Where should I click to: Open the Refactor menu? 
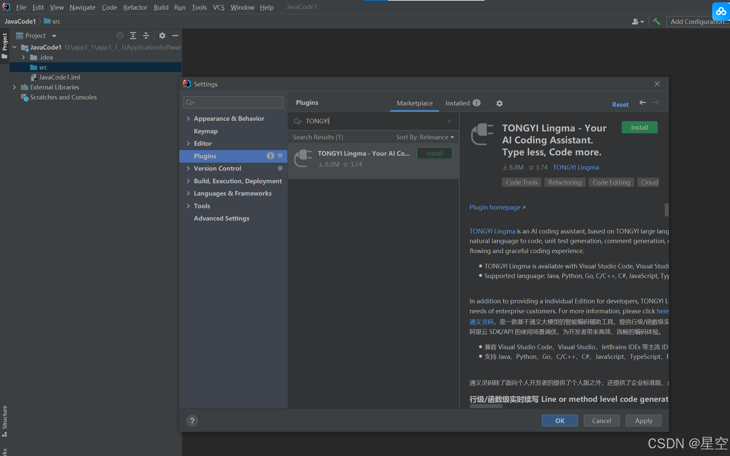point(135,7)
